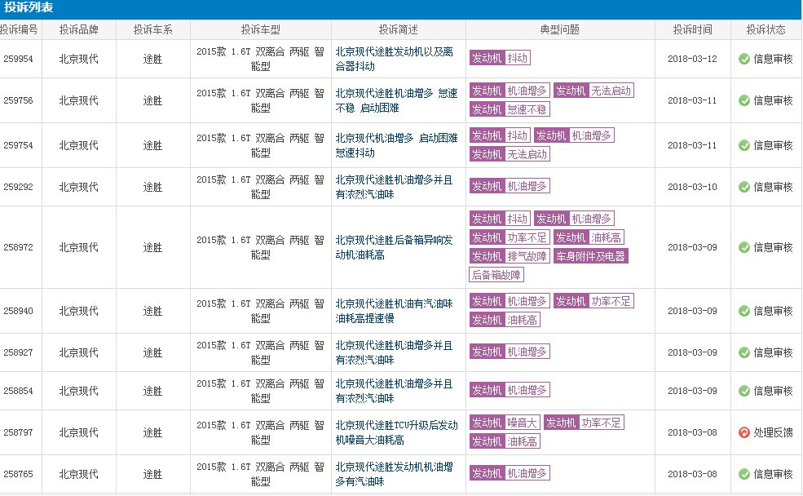
Task: Open complaint 北京现代途胜发动机机油增多有汽油味
Action: coord(395,474)
